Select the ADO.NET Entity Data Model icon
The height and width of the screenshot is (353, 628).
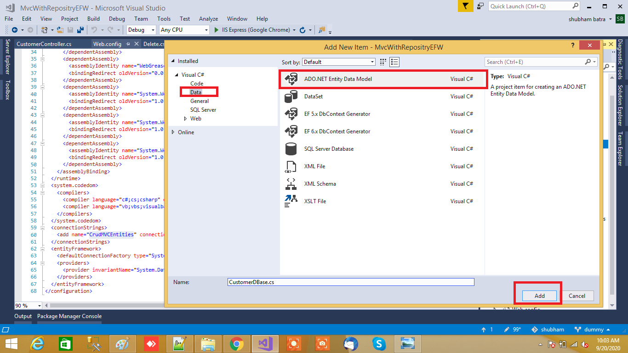pyautogui.click(x=291, y=79)
